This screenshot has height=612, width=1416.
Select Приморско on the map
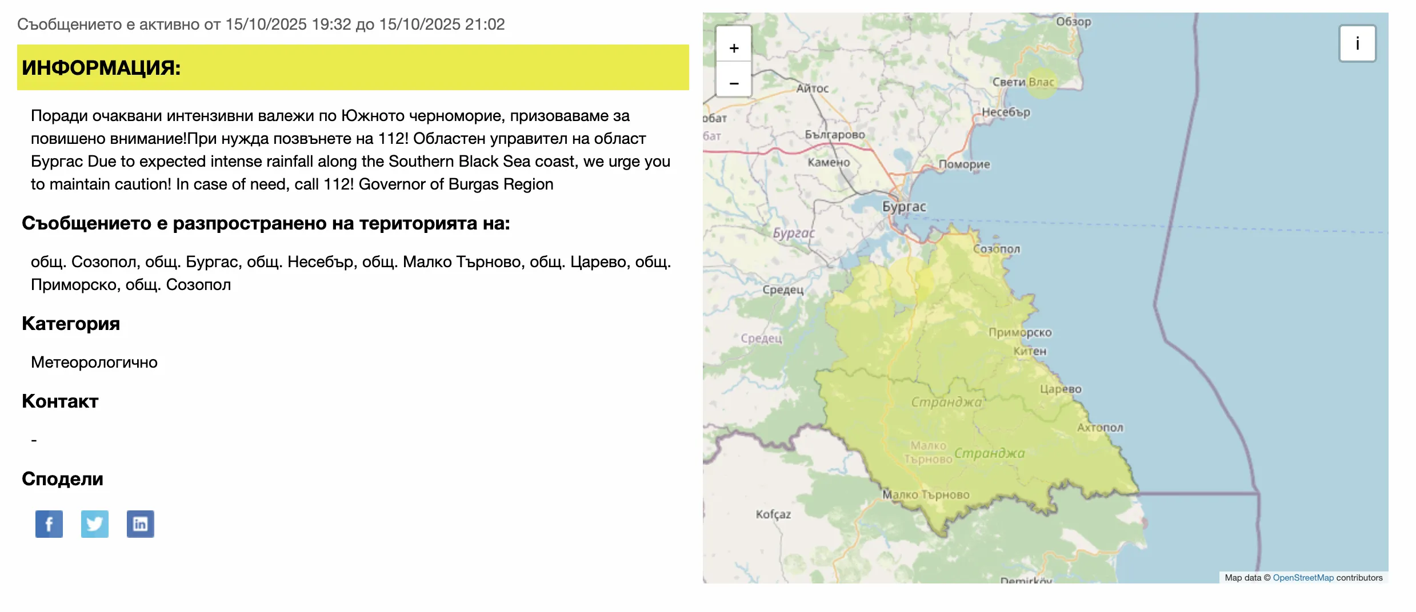pos(1020,332)
